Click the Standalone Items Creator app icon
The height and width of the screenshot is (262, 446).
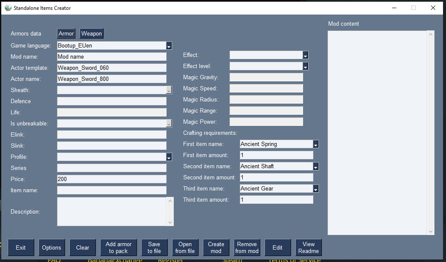8,8
